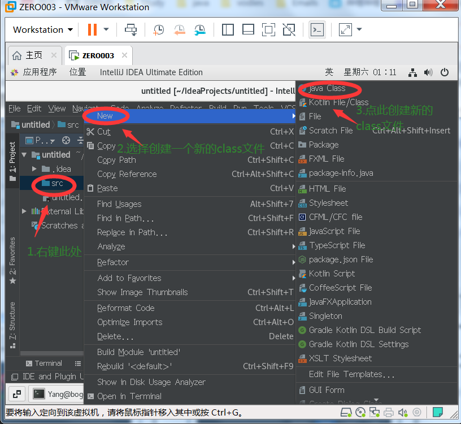The image size is (461, 424).
Task: Select Paste in the context menu
Action: tap(190, 188)
